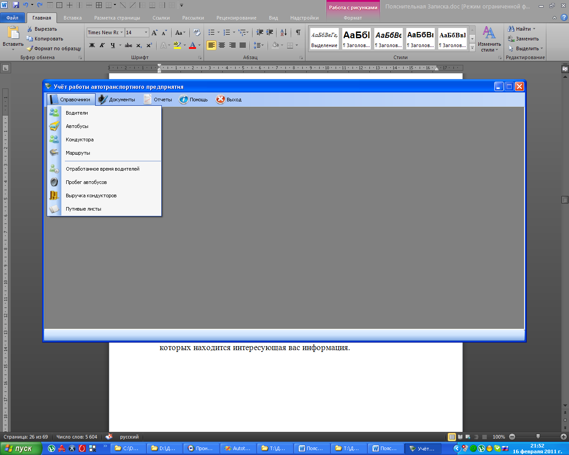Image resolution: width=569 pixels, height=455 pixels.
Task: Open the Документы menu
Action: [117, 100]
